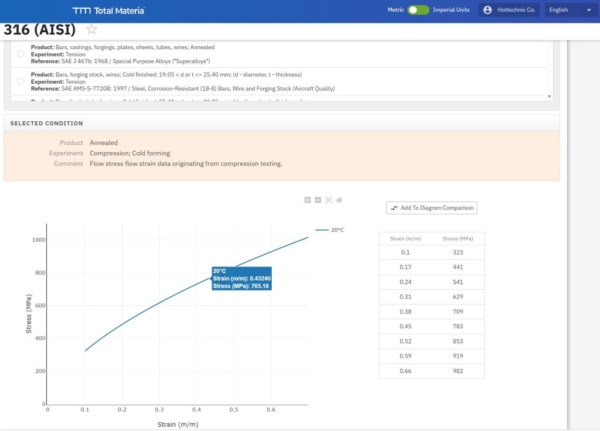Click the compare arrows icon in comparison button
Screen dimensions: 600x431
394,208
